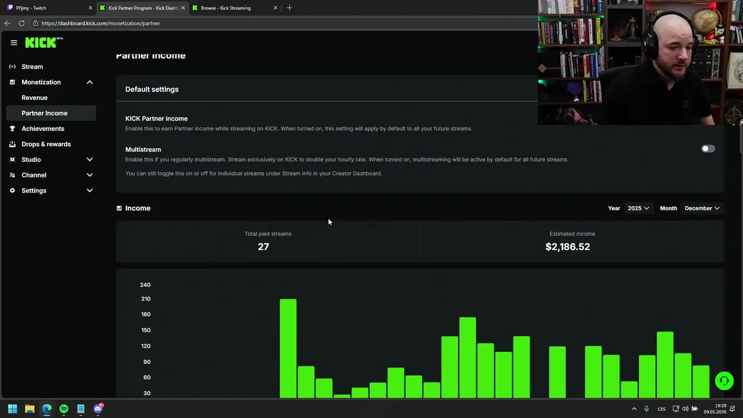Switch to the Kick Partner Program tab
This screenshot has height=418, width=743.
142,8
